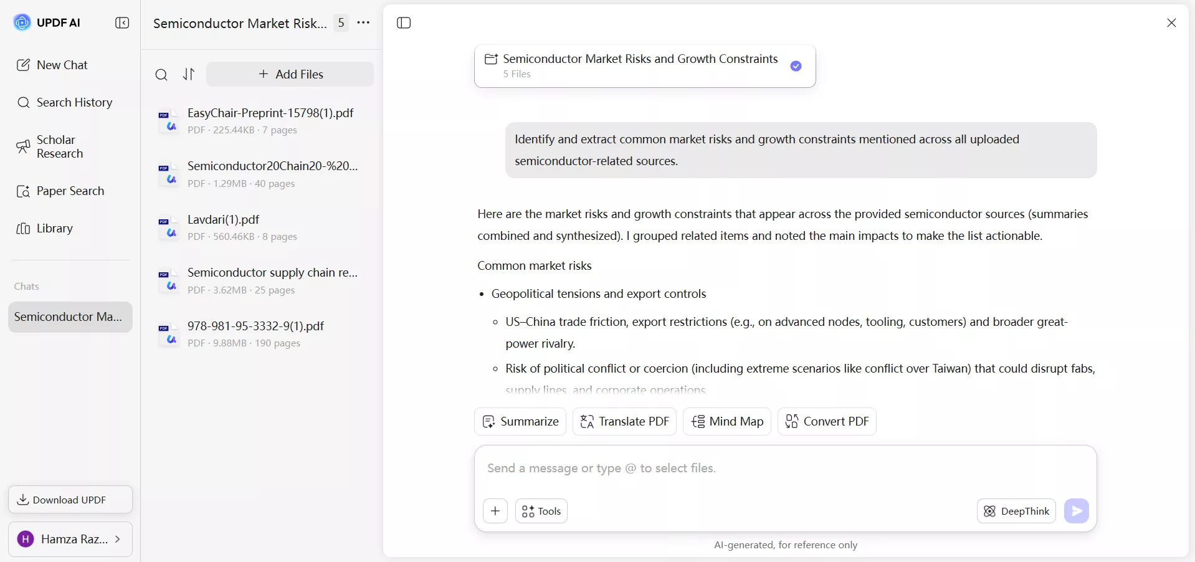
Task: Generate a Mind Map
Action: [x=726, y=421]
